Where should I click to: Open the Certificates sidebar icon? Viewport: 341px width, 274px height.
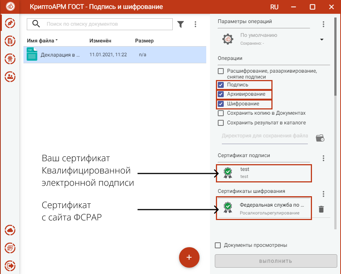pos(10,59)
